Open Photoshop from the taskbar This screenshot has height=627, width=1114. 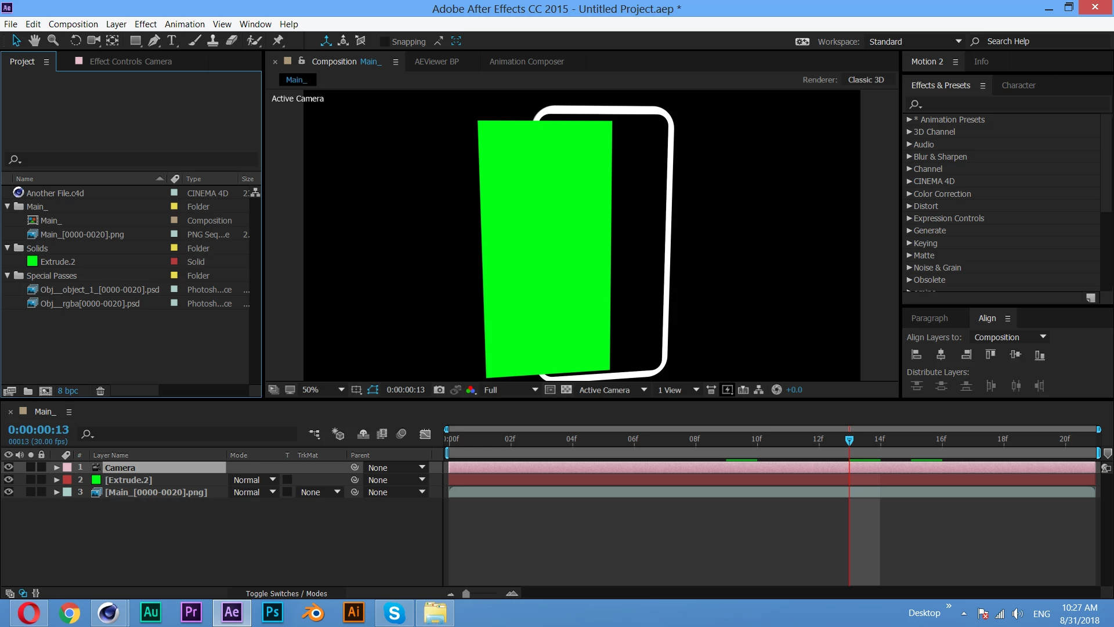(272, 612)
